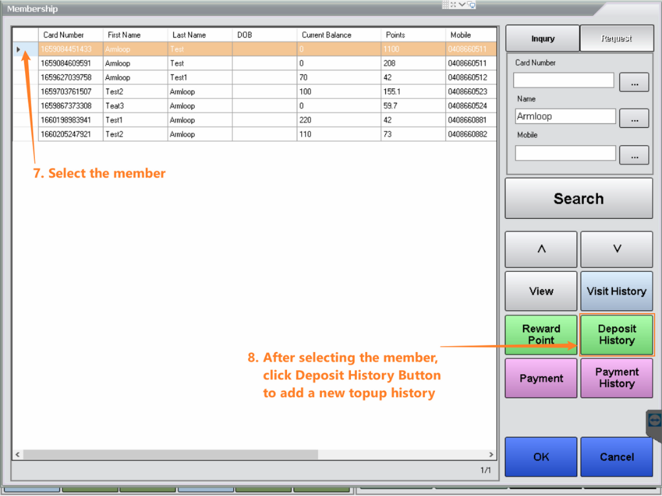Click the Reward Point button
Screen dimensions: 662x496
pyautogui.click(x=541, y=335)
